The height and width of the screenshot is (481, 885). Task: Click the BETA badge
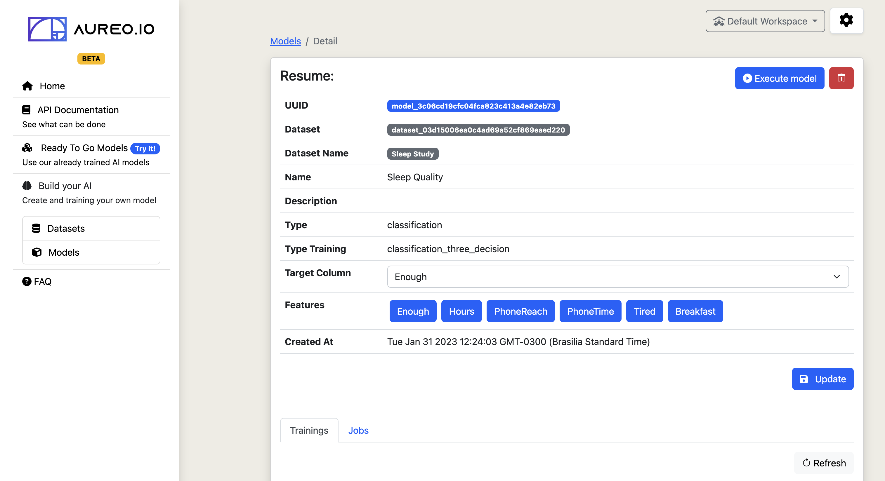coord(91,59)
